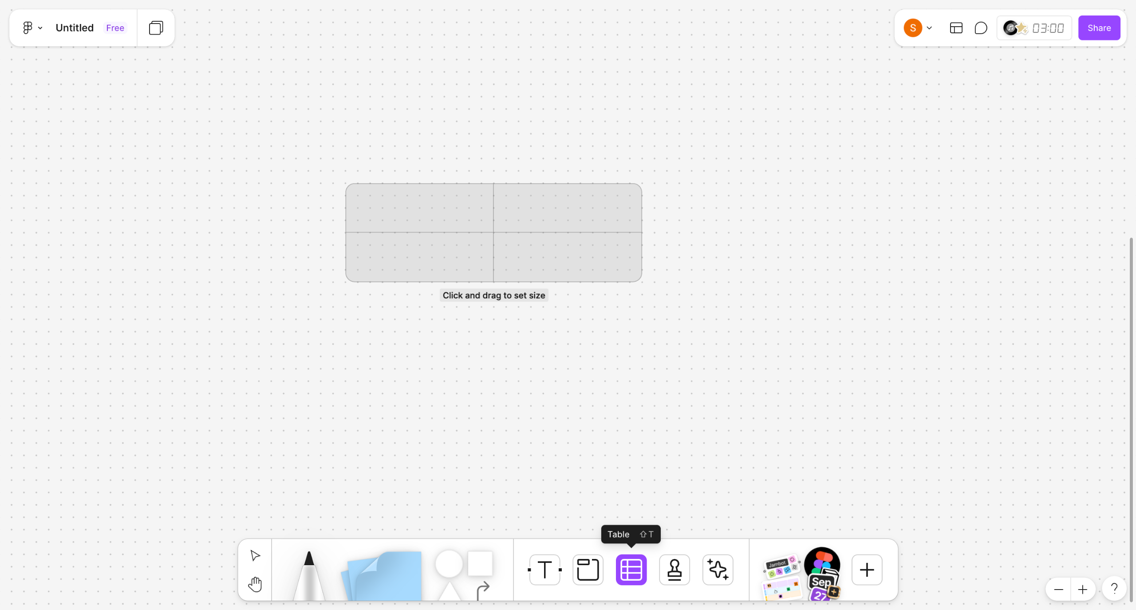
Task: Select the Move arrow tool
Action: pyautogui.click(x=255, y=555)
